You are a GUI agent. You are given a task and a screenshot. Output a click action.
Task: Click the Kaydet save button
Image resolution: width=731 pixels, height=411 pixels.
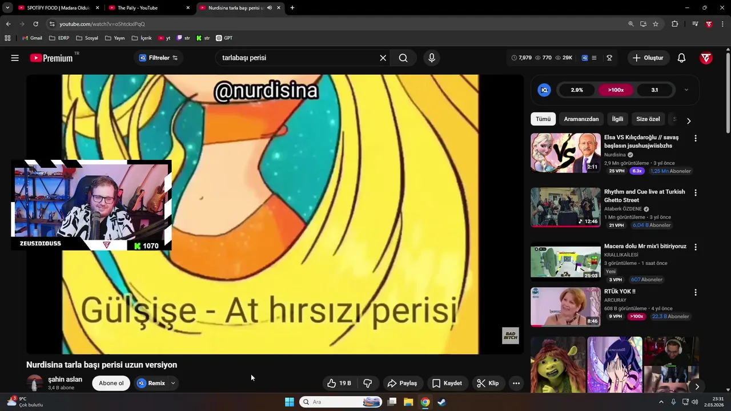[447, 383]
